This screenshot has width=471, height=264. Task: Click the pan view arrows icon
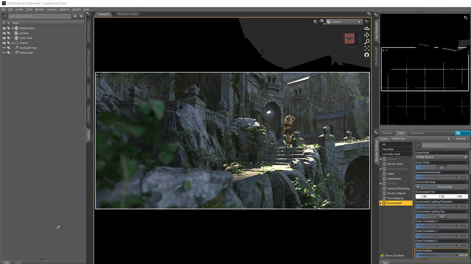[x=367, y=35]
